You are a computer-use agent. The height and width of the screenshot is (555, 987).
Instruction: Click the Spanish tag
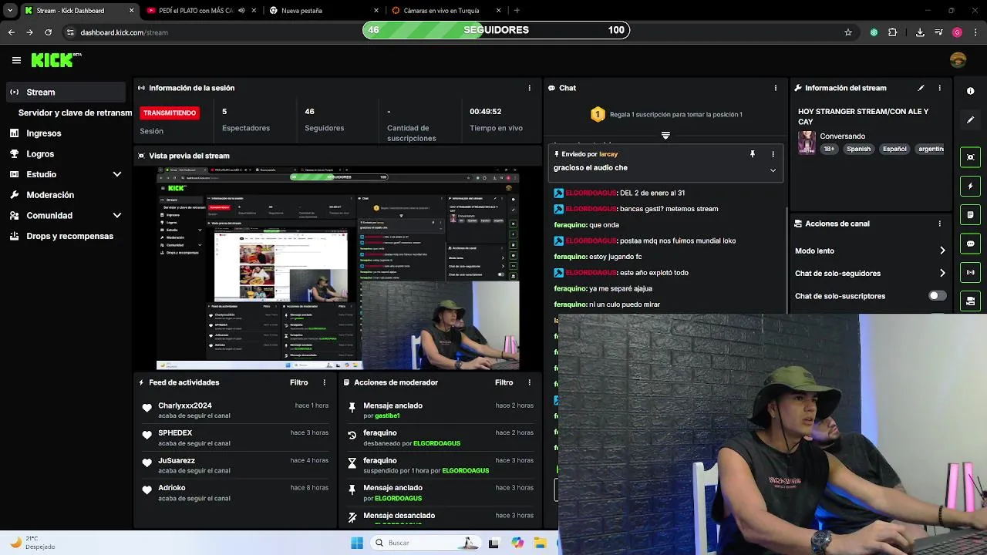click(x=858, y=149)
